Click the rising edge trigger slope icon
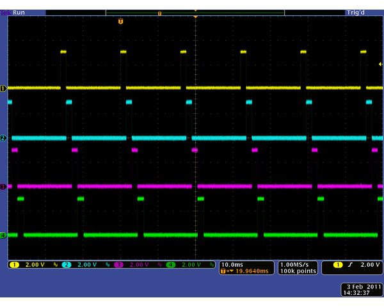The image size is (384, 307). [351, 264]
